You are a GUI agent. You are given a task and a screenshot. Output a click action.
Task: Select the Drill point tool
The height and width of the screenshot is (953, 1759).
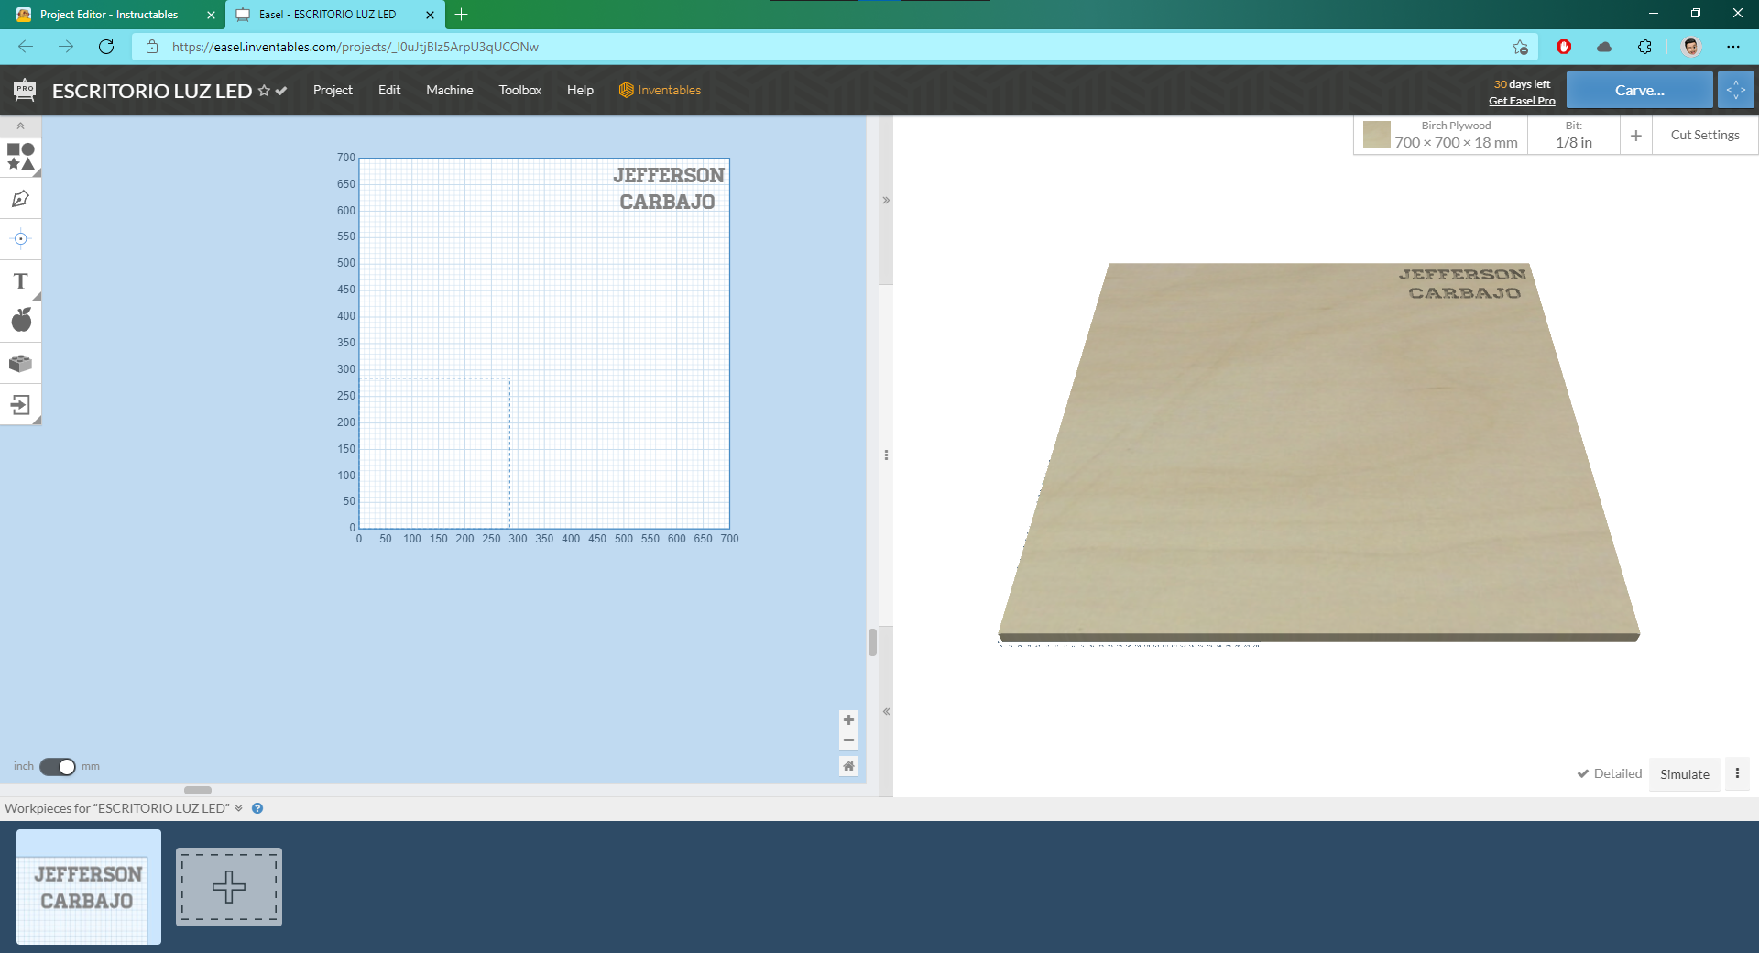20,239
